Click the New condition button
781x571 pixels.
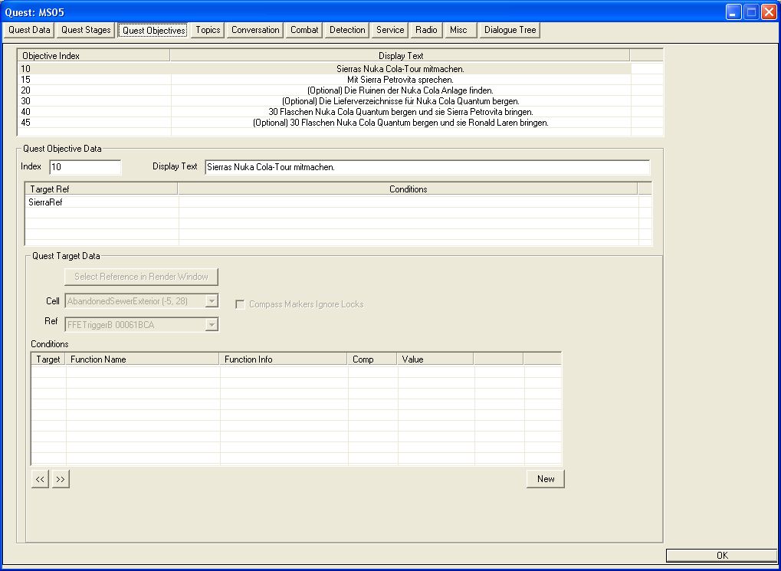(x=546, y=479)
